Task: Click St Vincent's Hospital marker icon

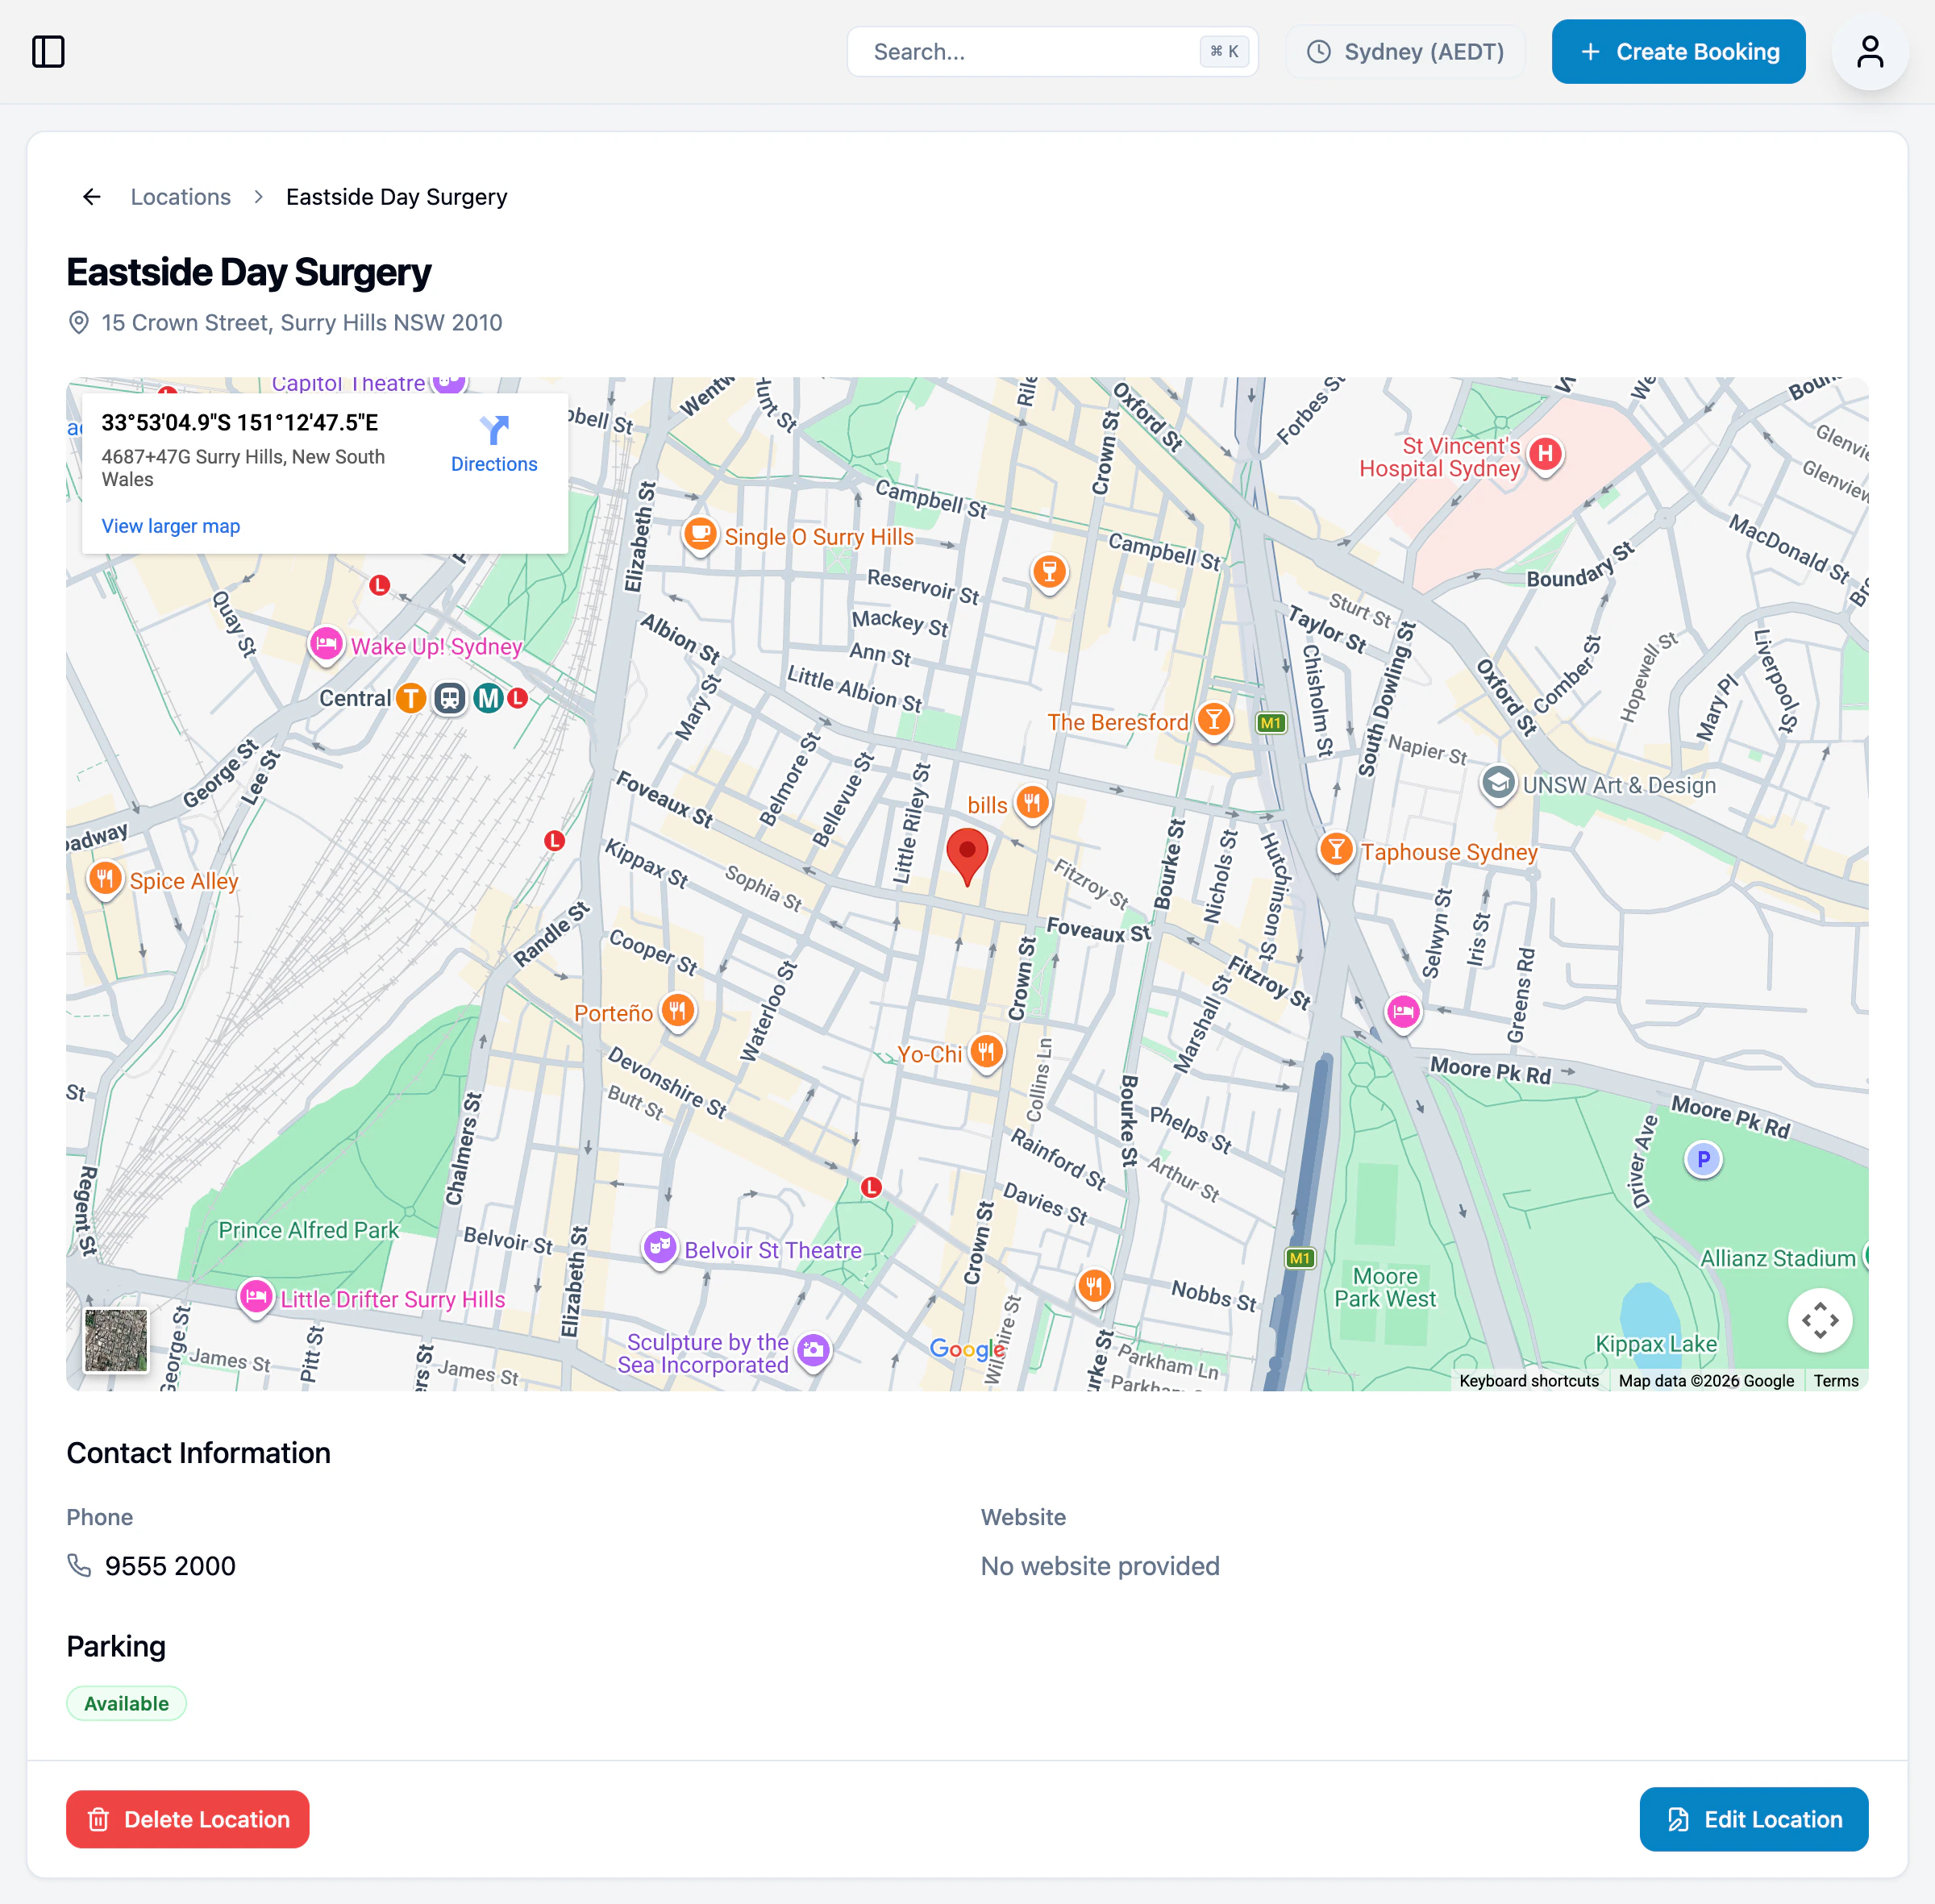Action: click(x=1545, y=455)
